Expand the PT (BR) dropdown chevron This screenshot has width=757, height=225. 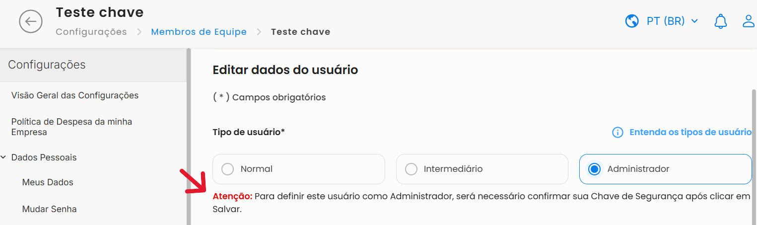click(x=694, y=21)
